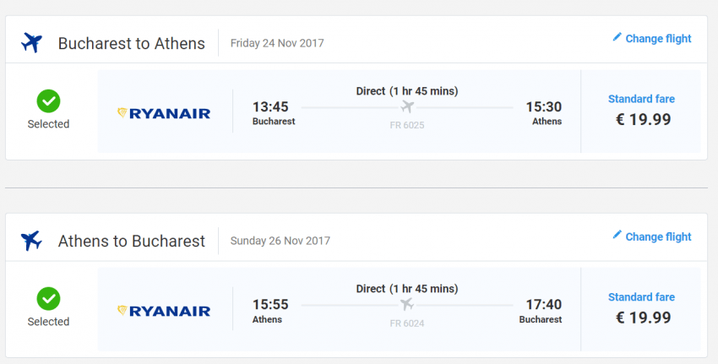Click the Athens to Bucharest heading
The image size is (718, 364).
click(131, 241)
